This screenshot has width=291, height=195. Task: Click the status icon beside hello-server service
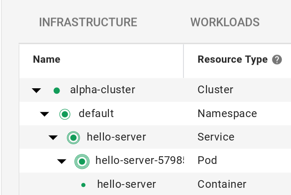point(73,137)
